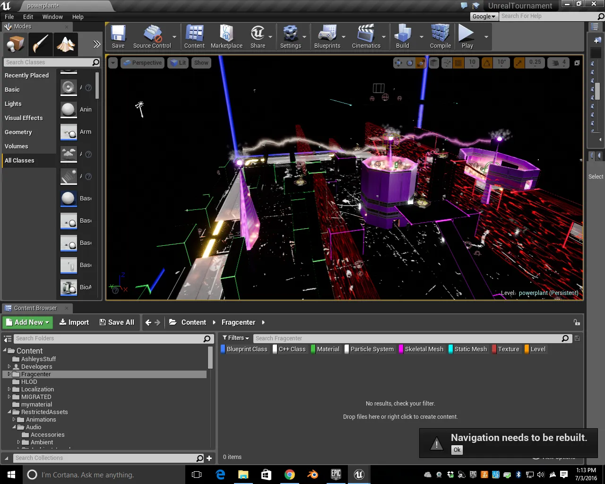Open camera speed dropdown showing 4
The image size is (605, 484).
[x=559, y=62]
